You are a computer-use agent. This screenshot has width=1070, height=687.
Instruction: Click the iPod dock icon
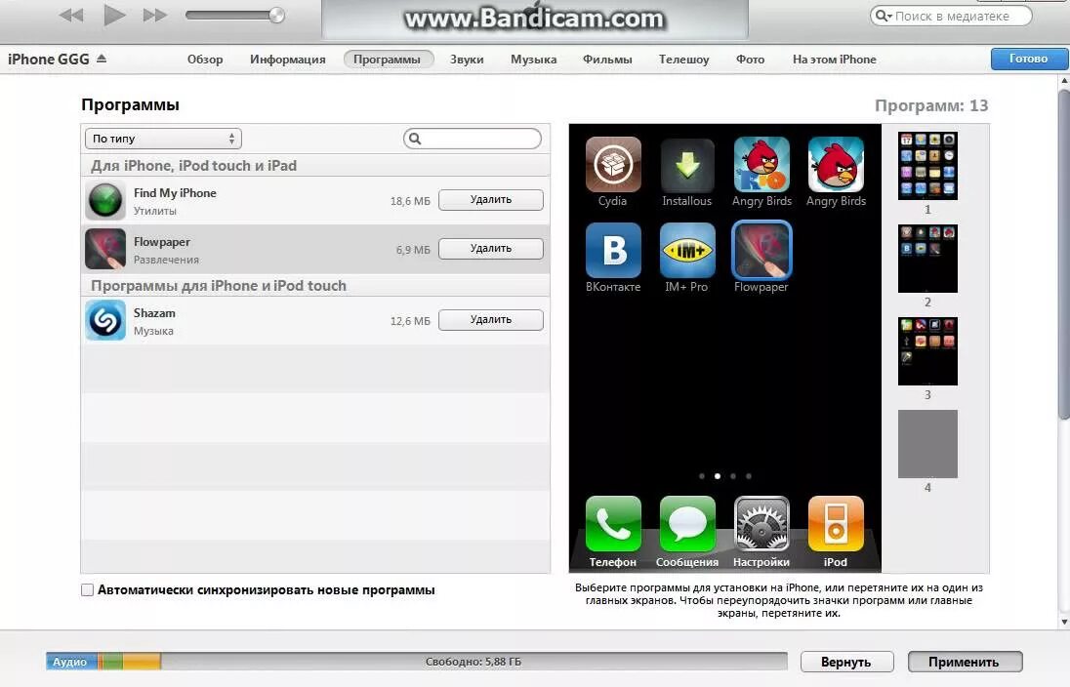[x=836, y=524]
